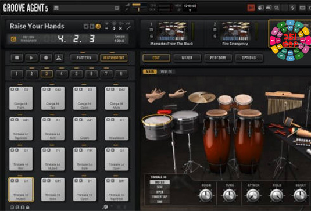The height and width of the screenshot is (211, 311).
Task: Click the red highlighted top toolbar button
Action: pos(251,8)
